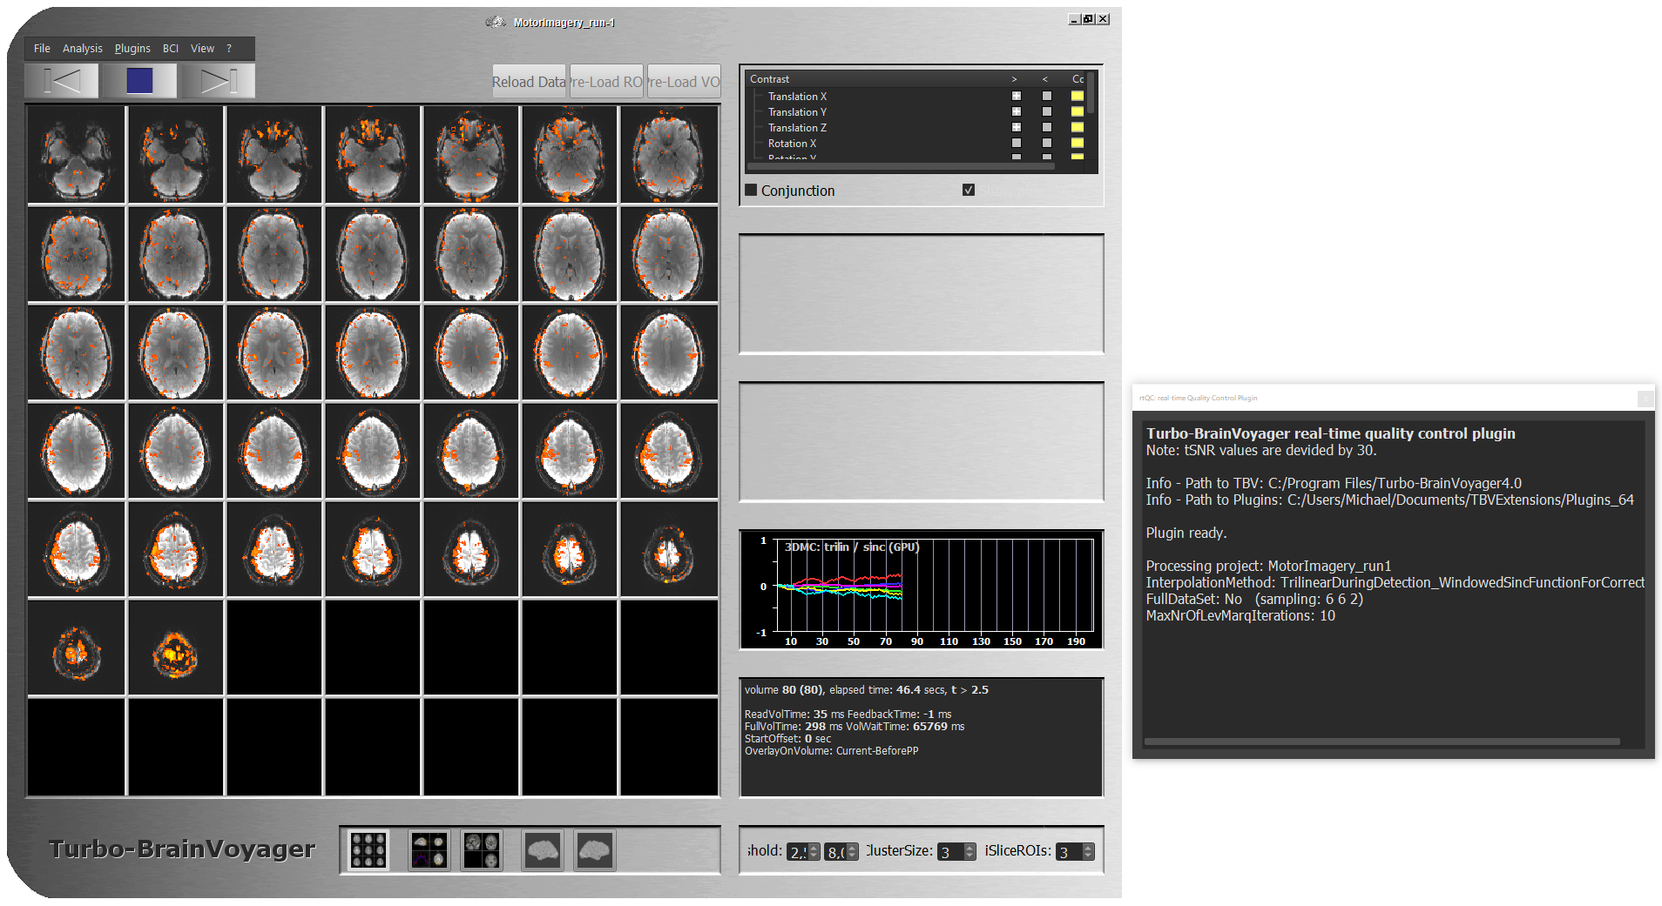Open Rotation X yellow color swatch

[x=1078, y=143]
